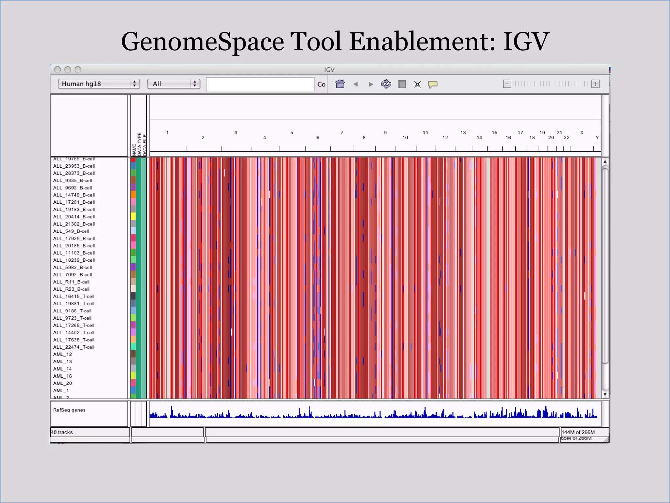Select track ALL_9692_B-cell
This screenshot has width=670, height=503.
pyautogui.click(x=73, y=188)
